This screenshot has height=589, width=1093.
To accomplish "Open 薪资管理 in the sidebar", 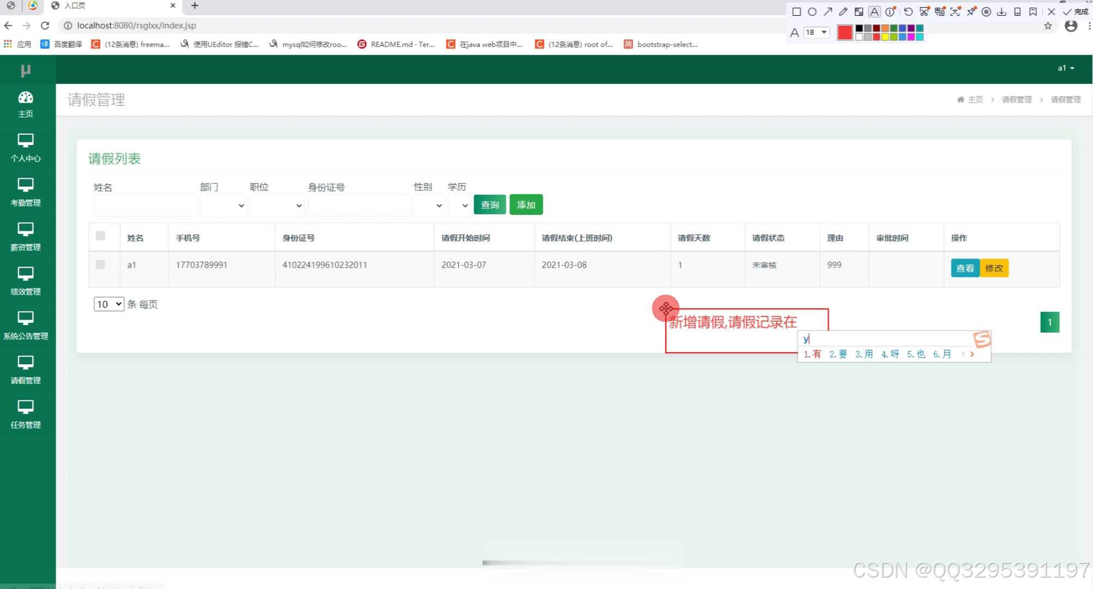I will pos(26,237).
